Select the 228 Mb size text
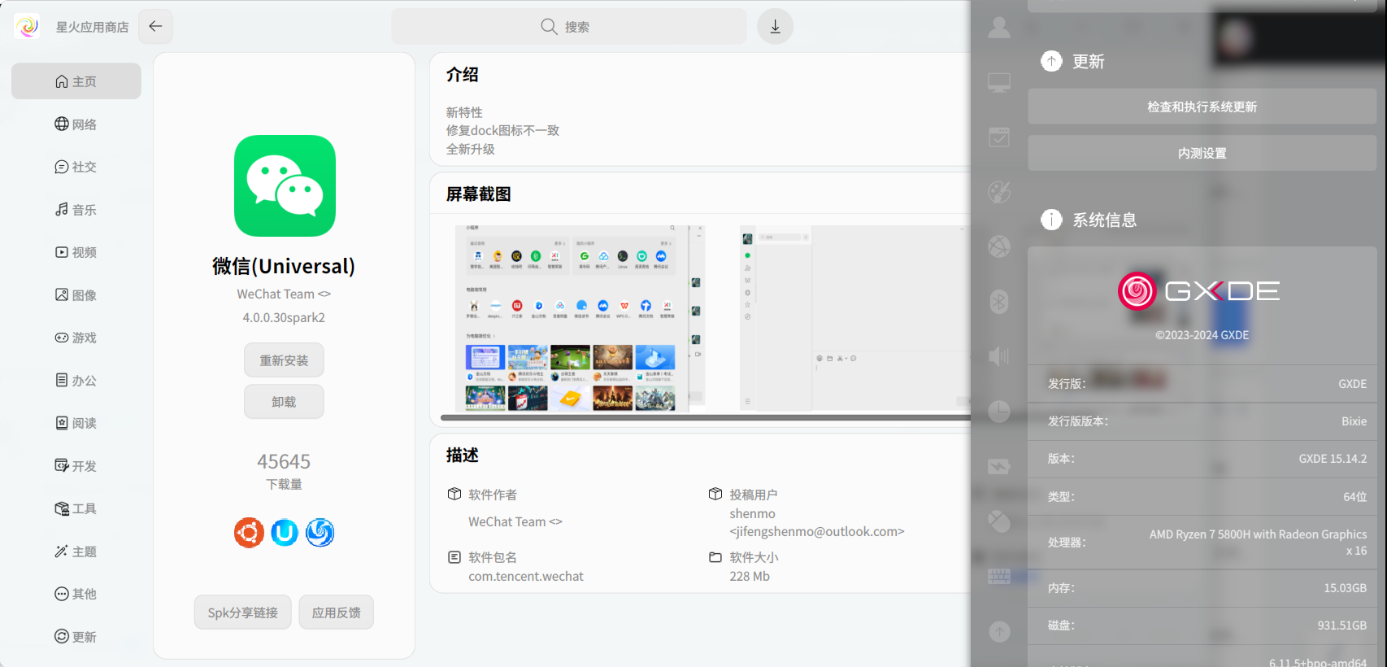Viewport: 1387px width, 667px height. pos(750,576)
